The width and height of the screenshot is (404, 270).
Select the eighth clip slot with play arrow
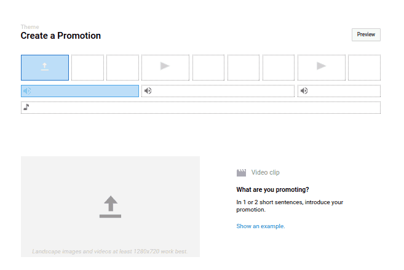coord(321,68)
